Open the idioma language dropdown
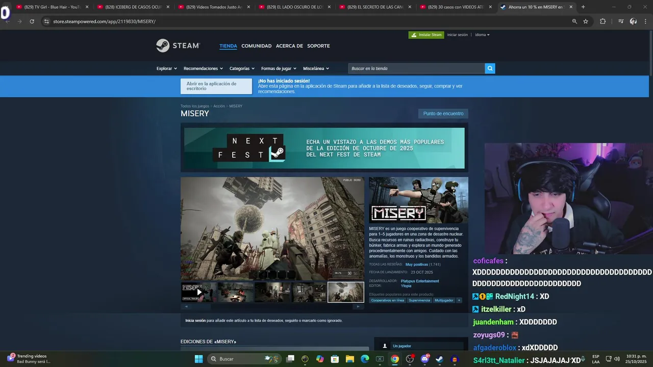This screenshot has height=367, width=653. (482, 35)
